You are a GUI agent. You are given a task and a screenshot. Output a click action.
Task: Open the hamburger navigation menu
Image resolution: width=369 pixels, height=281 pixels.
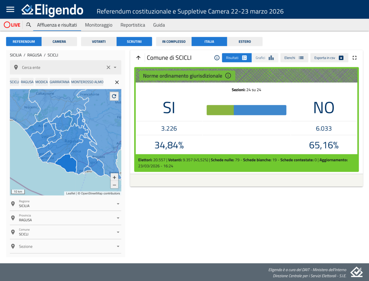(x=10, y=9)
